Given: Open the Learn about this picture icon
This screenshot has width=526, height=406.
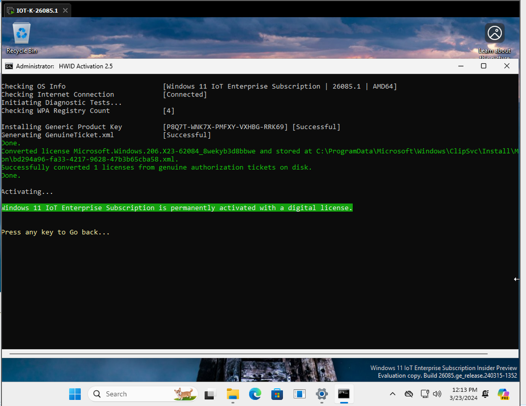Looking at the screenshot, I should [495, 40].
